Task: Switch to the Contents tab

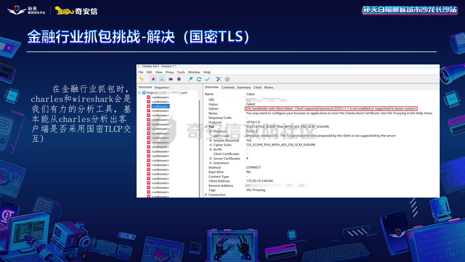Action: (x=228, y=87)
